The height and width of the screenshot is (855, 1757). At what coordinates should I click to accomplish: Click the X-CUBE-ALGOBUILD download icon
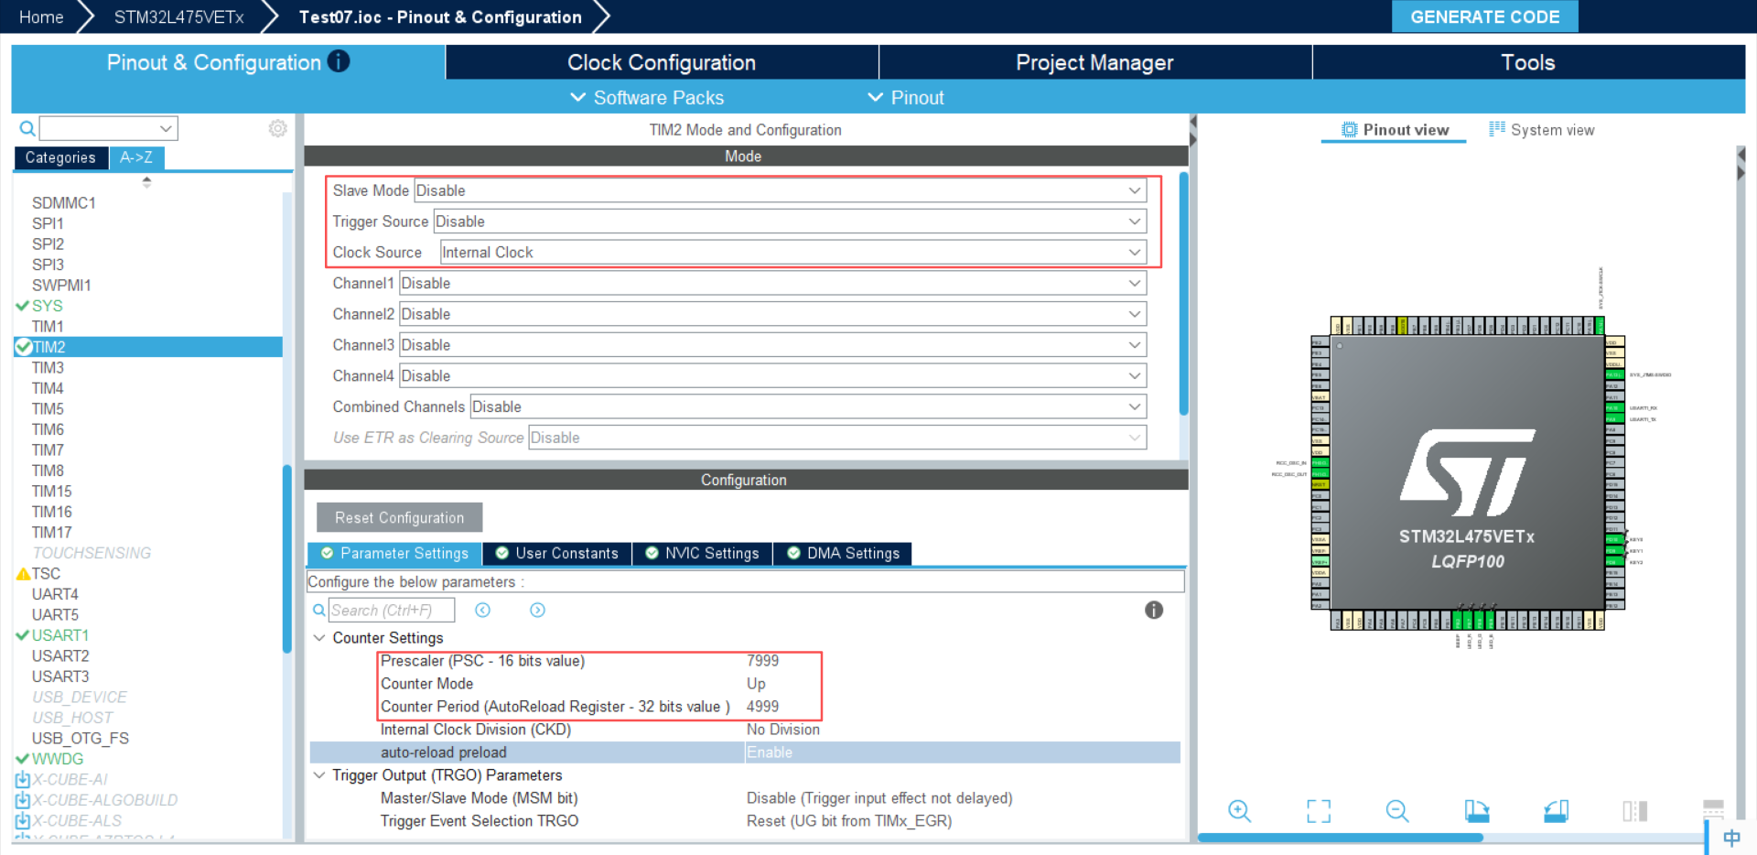tap(23, 800)
